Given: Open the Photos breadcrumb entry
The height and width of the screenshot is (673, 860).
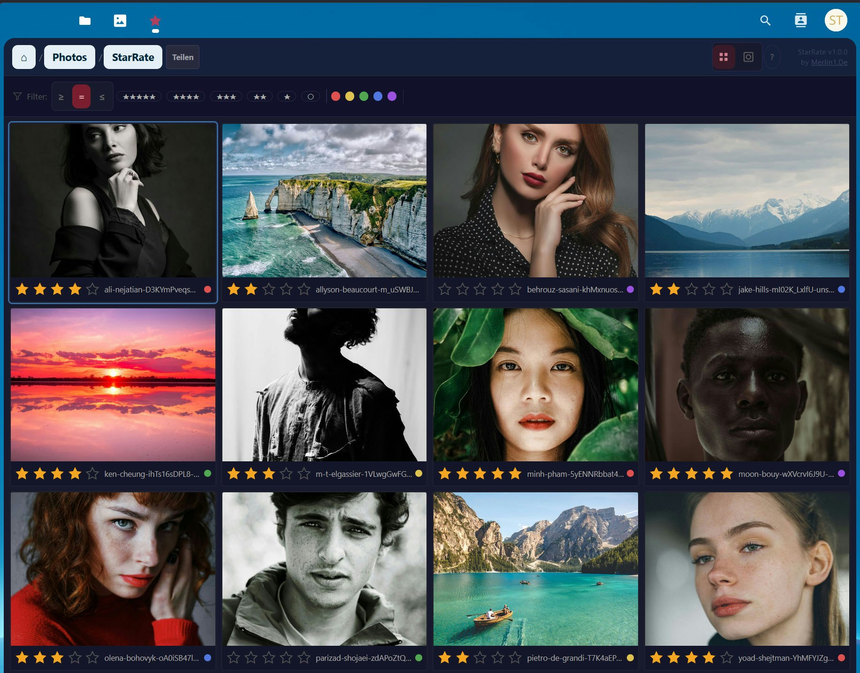Looking at the screenshot, I should pyautogui.click(x=69, y=57).
